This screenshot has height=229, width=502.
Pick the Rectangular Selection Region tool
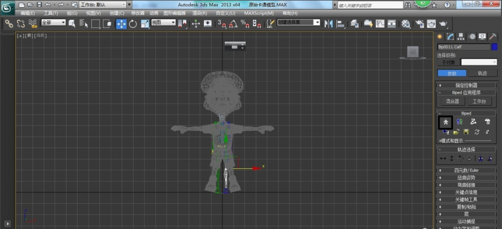[95, 23]
